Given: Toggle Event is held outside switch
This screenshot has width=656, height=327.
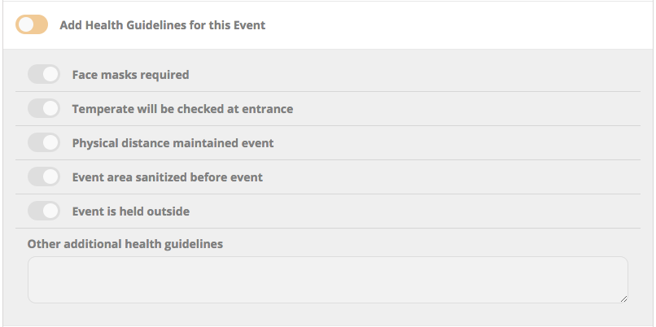Looking at the screenshot, I should (x=44, y=211).
